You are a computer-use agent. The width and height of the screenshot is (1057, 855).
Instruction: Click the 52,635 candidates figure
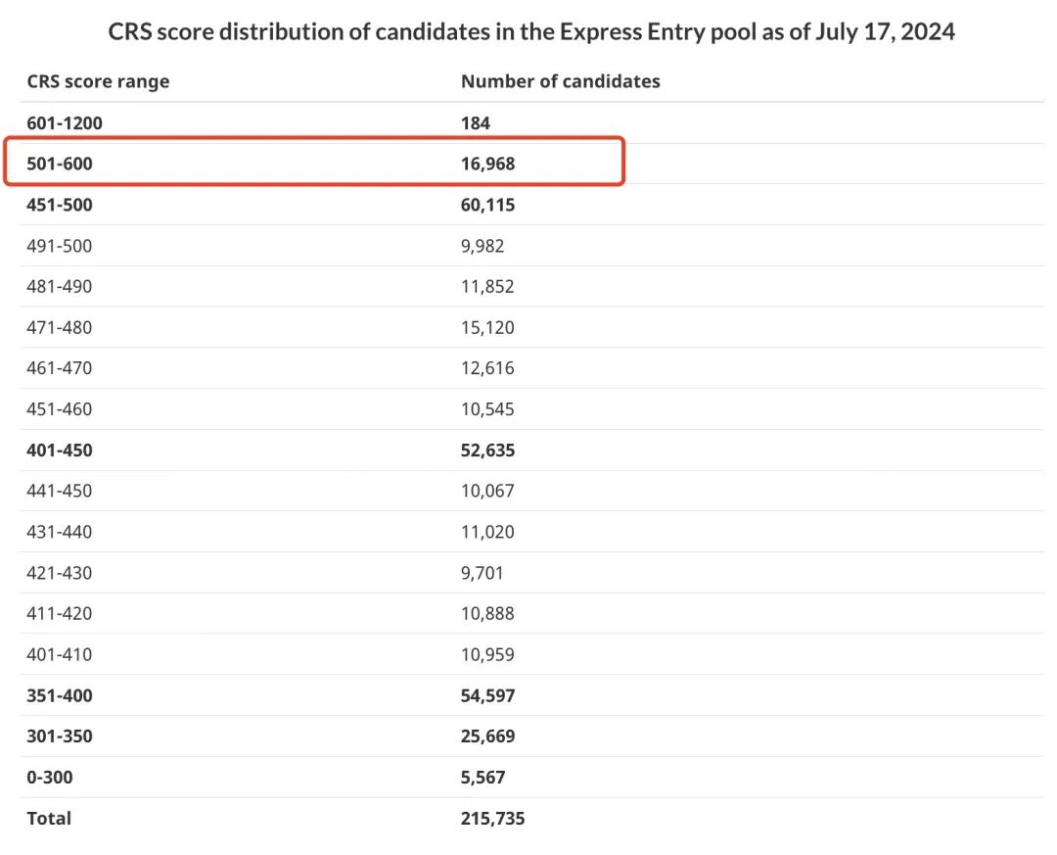487,451
